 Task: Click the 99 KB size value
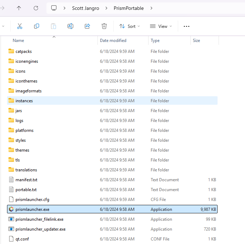(x=211, y=219)
